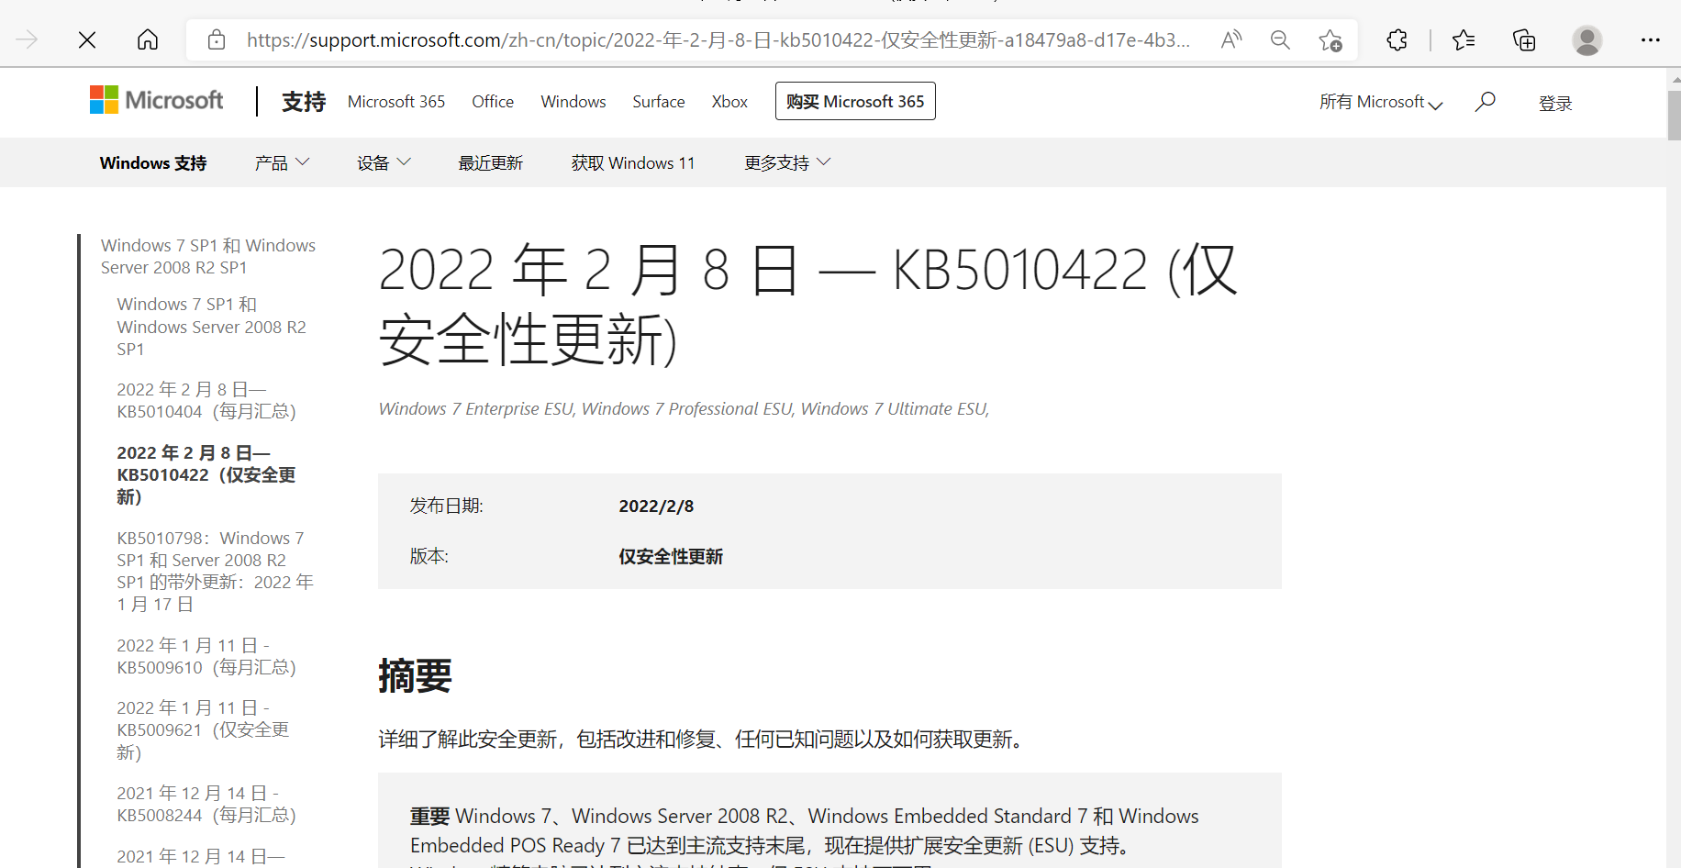Click the 版本 label
Screen dimensions: 1681x868
[x=429, y=557]
